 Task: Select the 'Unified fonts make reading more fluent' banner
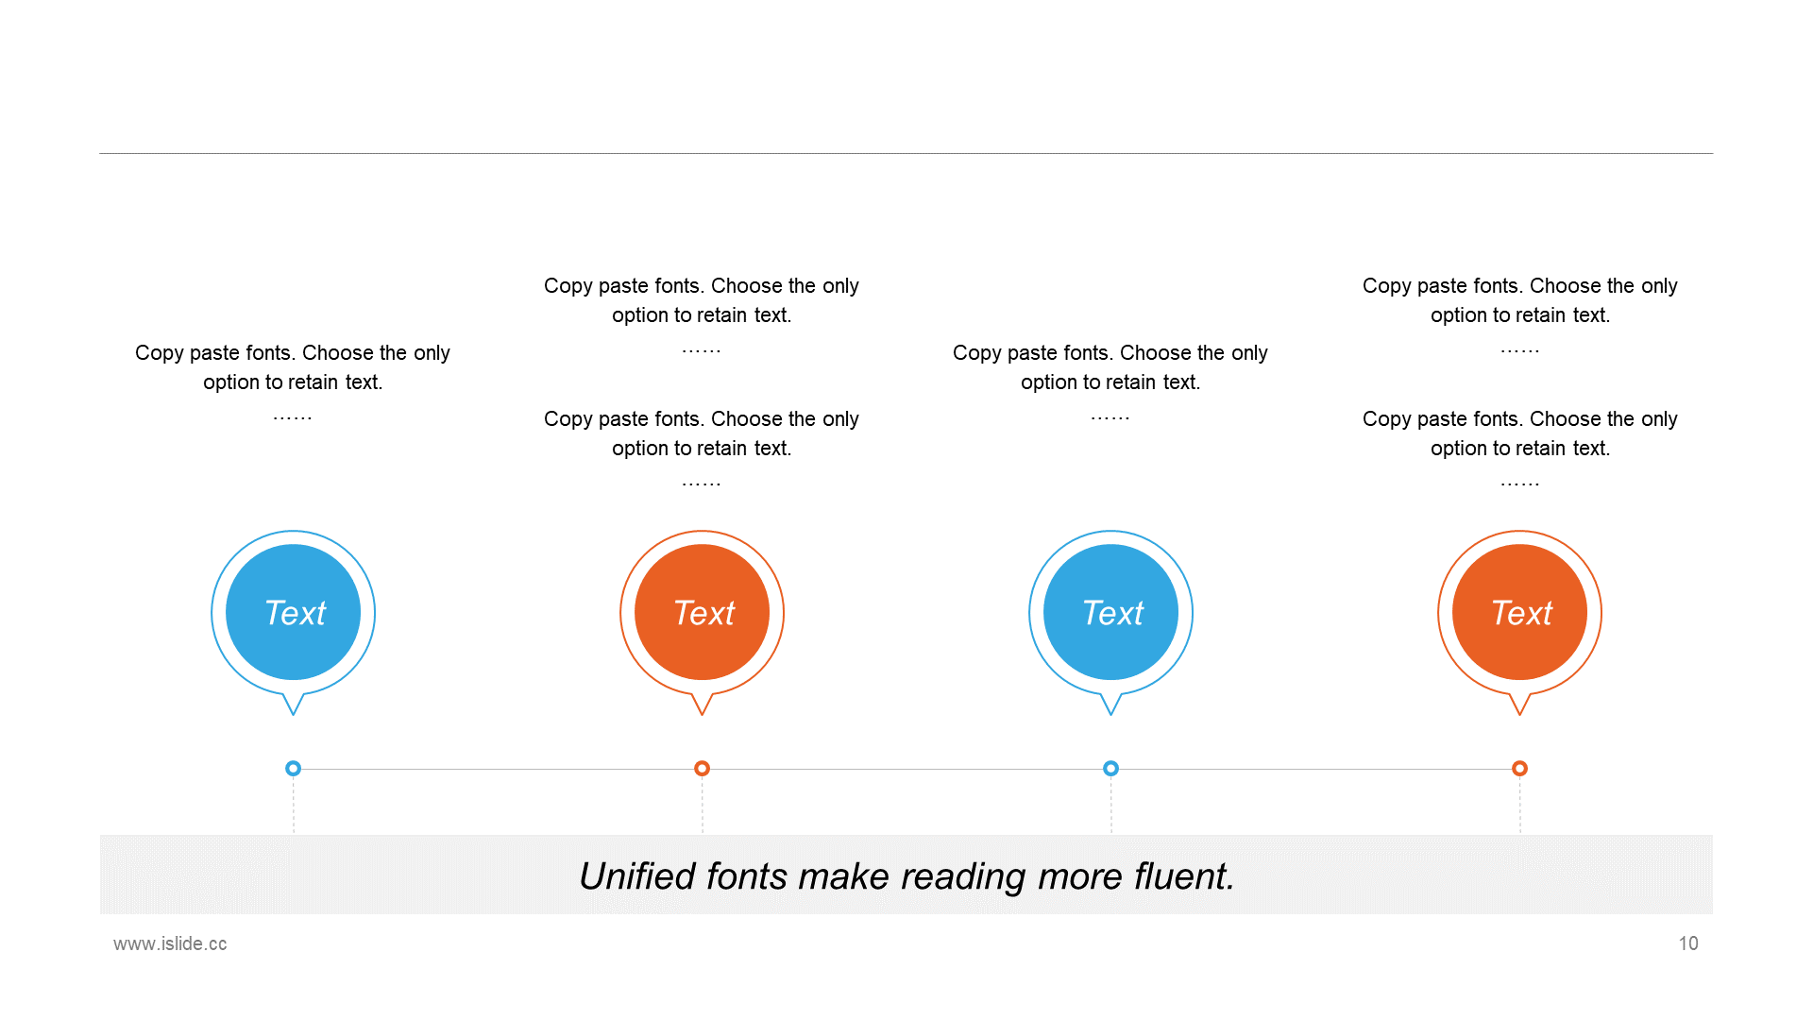click(906, 875)
